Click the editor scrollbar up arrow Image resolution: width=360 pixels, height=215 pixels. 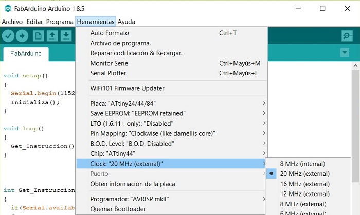[x=356, y=66]
